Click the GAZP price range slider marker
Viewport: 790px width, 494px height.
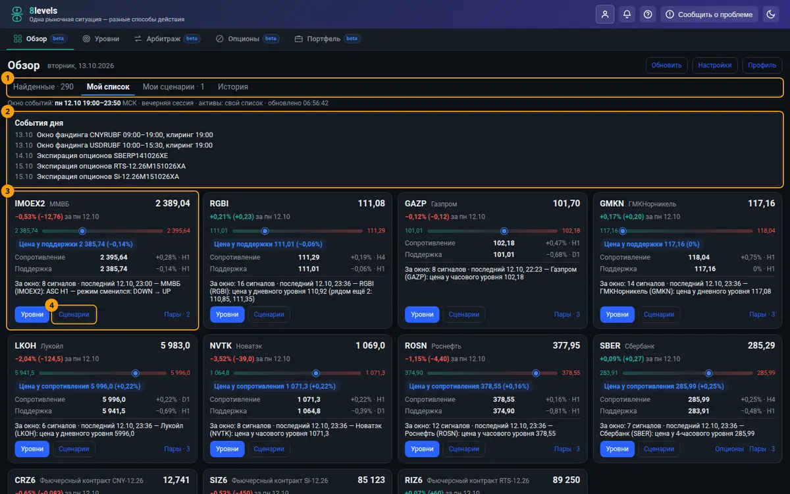coord(504,231)
